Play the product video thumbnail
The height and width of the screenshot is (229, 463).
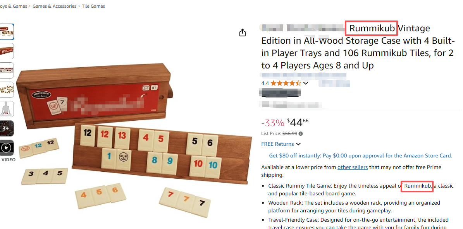(x=7, y=147)
